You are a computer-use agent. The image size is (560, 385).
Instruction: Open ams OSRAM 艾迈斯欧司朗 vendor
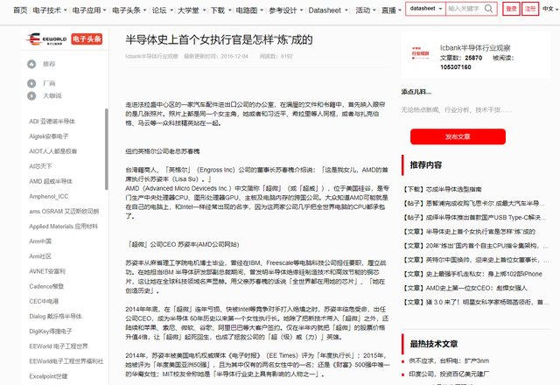click(64, 212)
